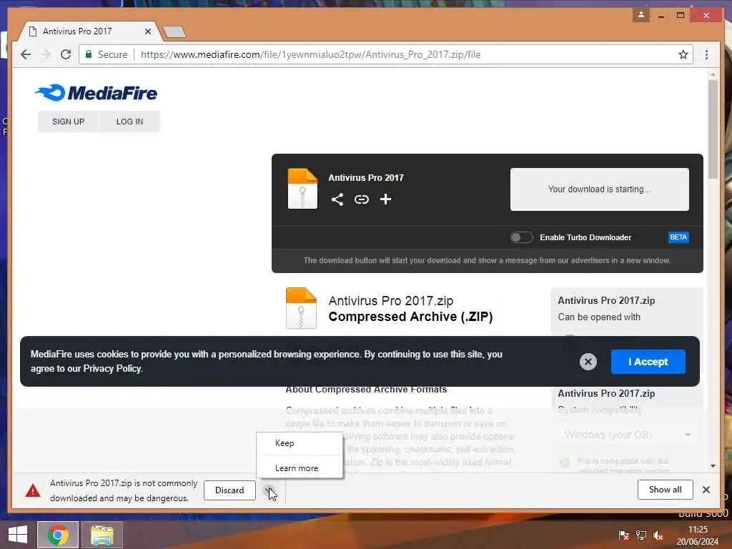Bookmark this page with the star icon
The height and width of the screenshot is (549, 732).
(683, 54)
